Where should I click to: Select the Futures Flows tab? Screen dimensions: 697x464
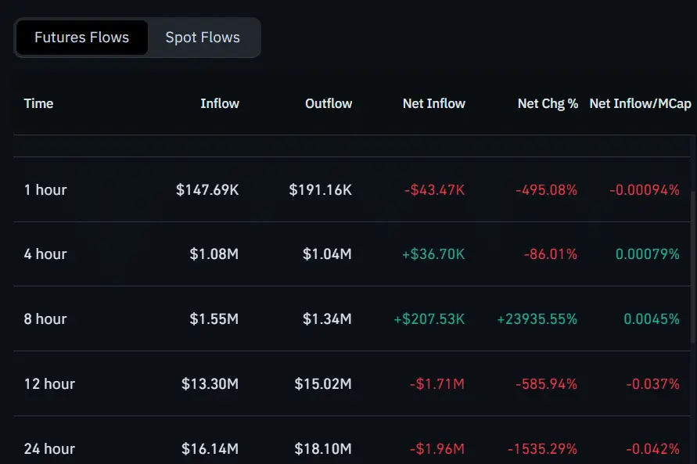click(81, 37)
